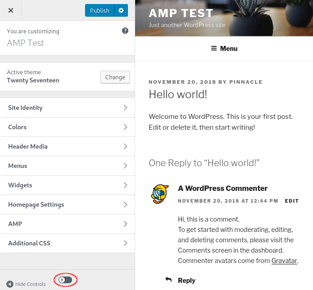Open the Site Identity section

tap(67, 108)
